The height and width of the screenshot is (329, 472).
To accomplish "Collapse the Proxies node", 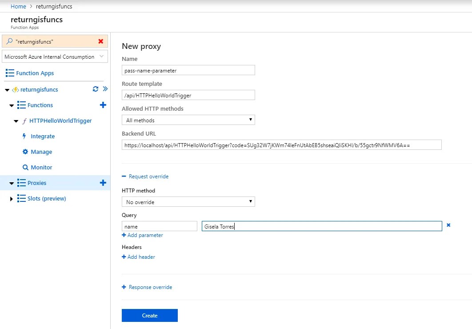I will [x=12, y=183].
